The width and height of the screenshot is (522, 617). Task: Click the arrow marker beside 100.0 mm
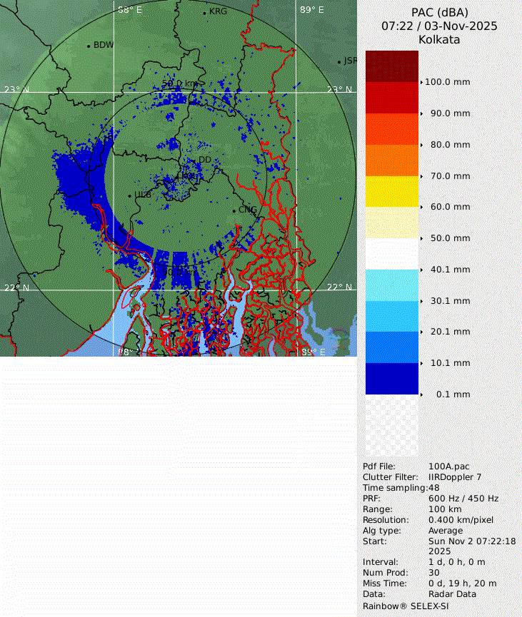pos(421,82)
